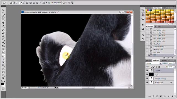This screenshot has height=99, width=177.
Task: Select the Path Selection tool
Action: 3,62
